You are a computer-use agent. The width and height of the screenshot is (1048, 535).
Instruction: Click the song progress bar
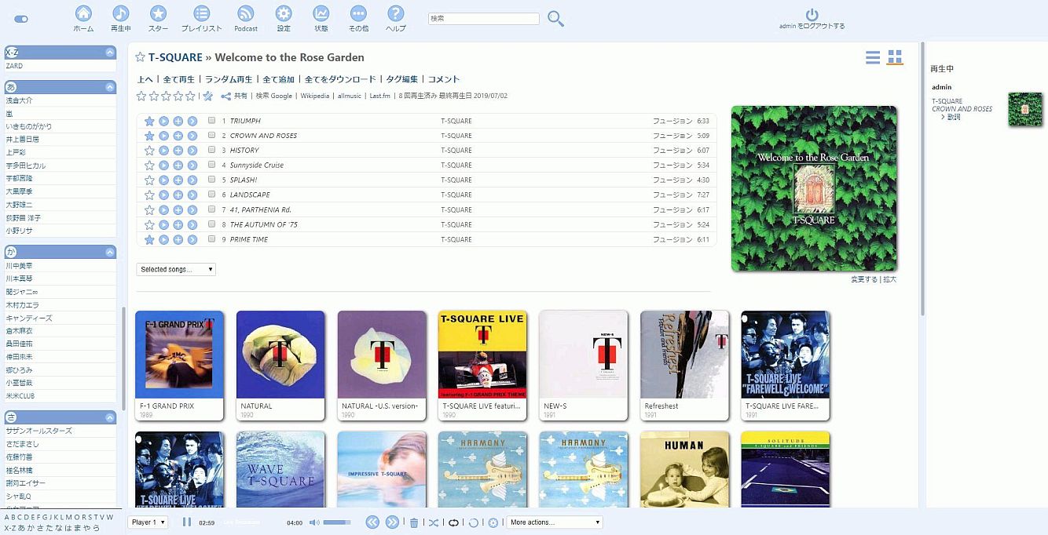[x=250, y=522]
